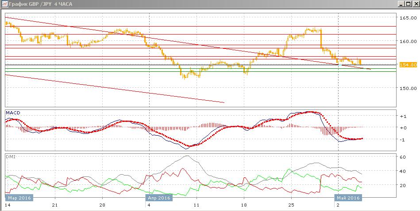This screenshot has width=420, height=211.
Task: Click the 150.00 price axis label
Action: 408,88
